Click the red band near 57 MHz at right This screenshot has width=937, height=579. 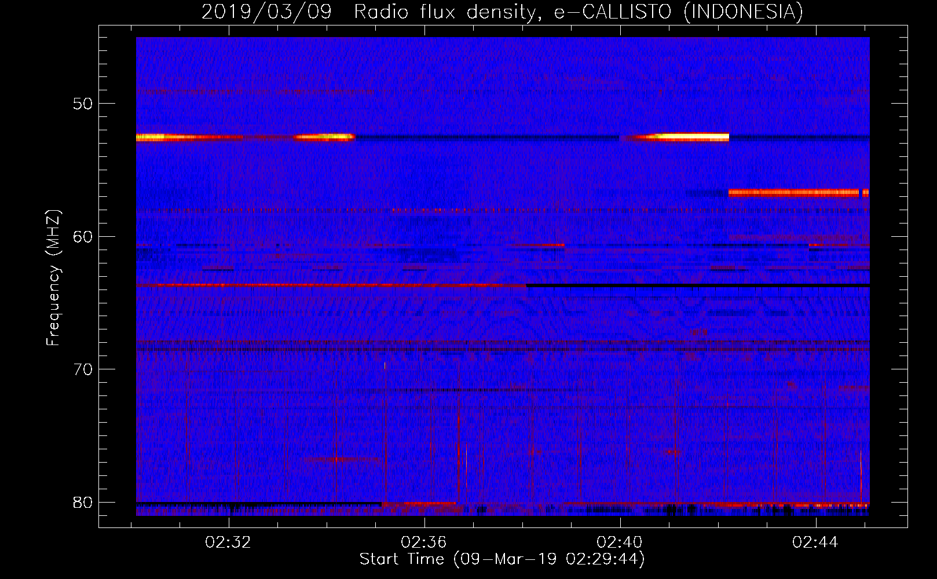pyautogui.click(x=799, y=193)
